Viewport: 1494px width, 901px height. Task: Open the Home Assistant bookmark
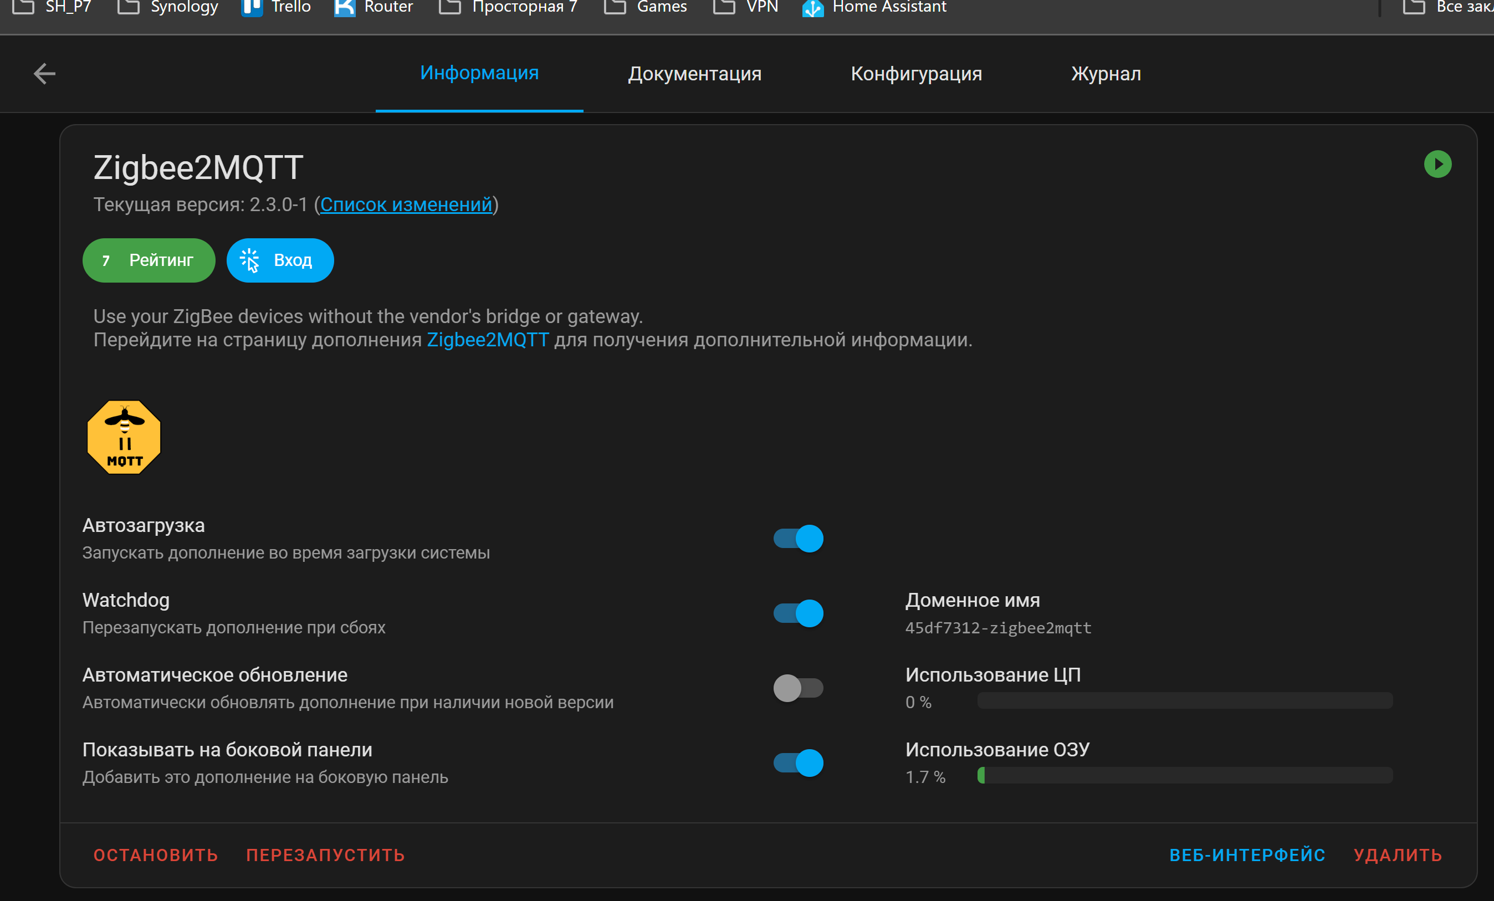pos(874,7)
